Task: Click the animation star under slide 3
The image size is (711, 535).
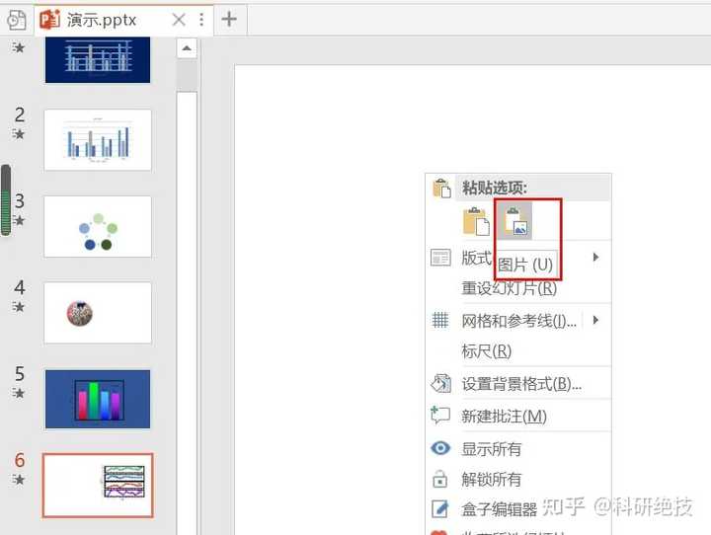Action: click(x=19, y=220)
